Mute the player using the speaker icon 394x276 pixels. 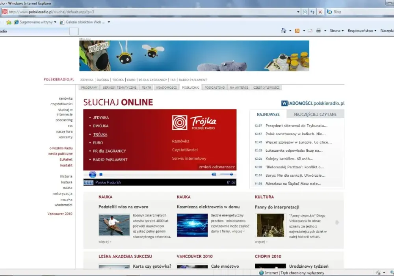tap(214, 174)
